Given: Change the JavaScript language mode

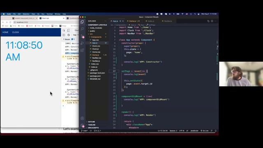Looking at the screenshot, I should click(x=194, y=131).
